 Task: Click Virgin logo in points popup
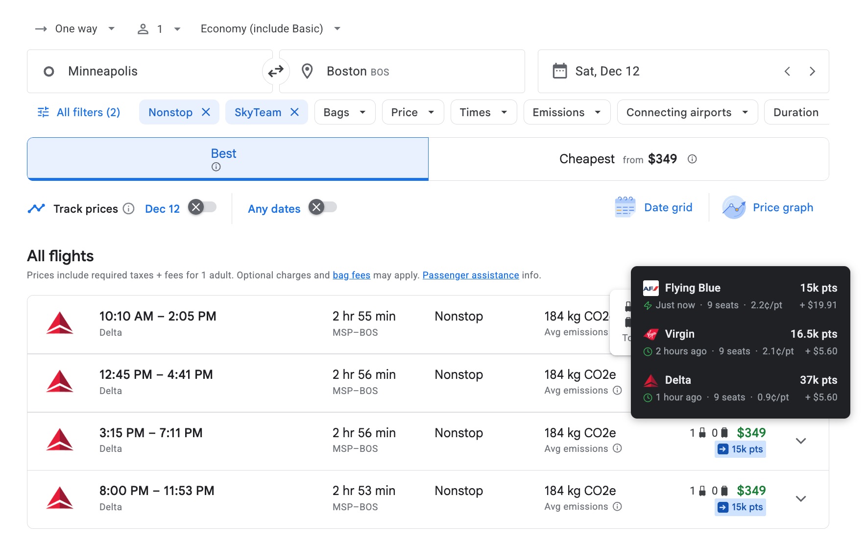[651, 334]
